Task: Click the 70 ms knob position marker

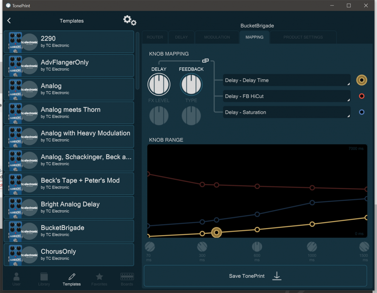Action: pos(150,247)
